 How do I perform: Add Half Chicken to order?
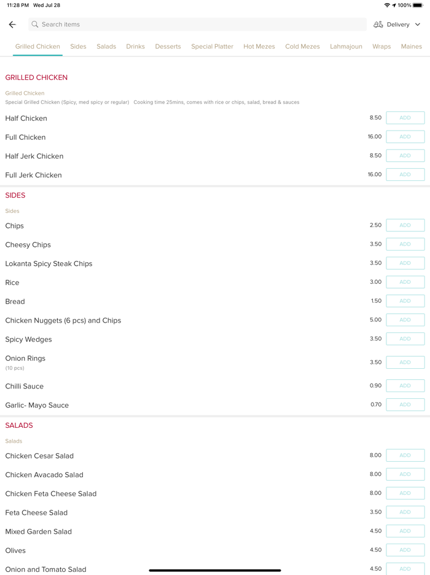pos(405,118)
